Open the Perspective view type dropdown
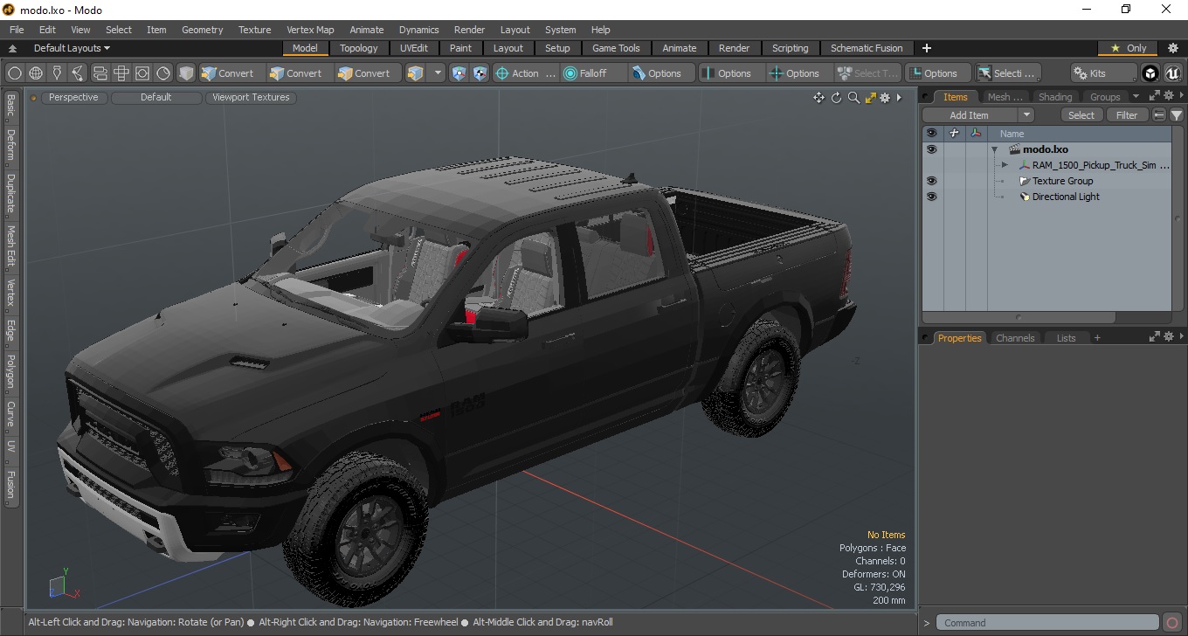The width and height of the screenshot is (1188, 636). click(x=73, y=97)
